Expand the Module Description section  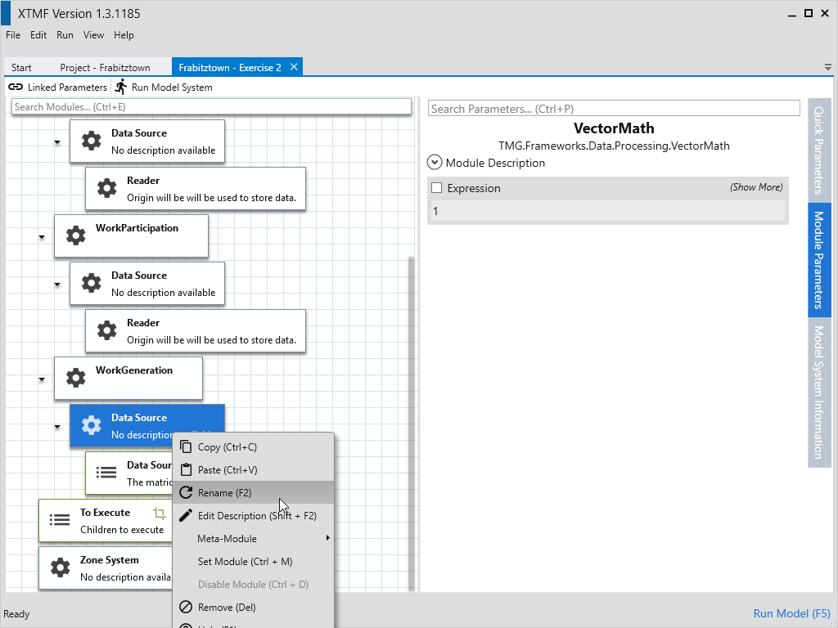[435, 163]
